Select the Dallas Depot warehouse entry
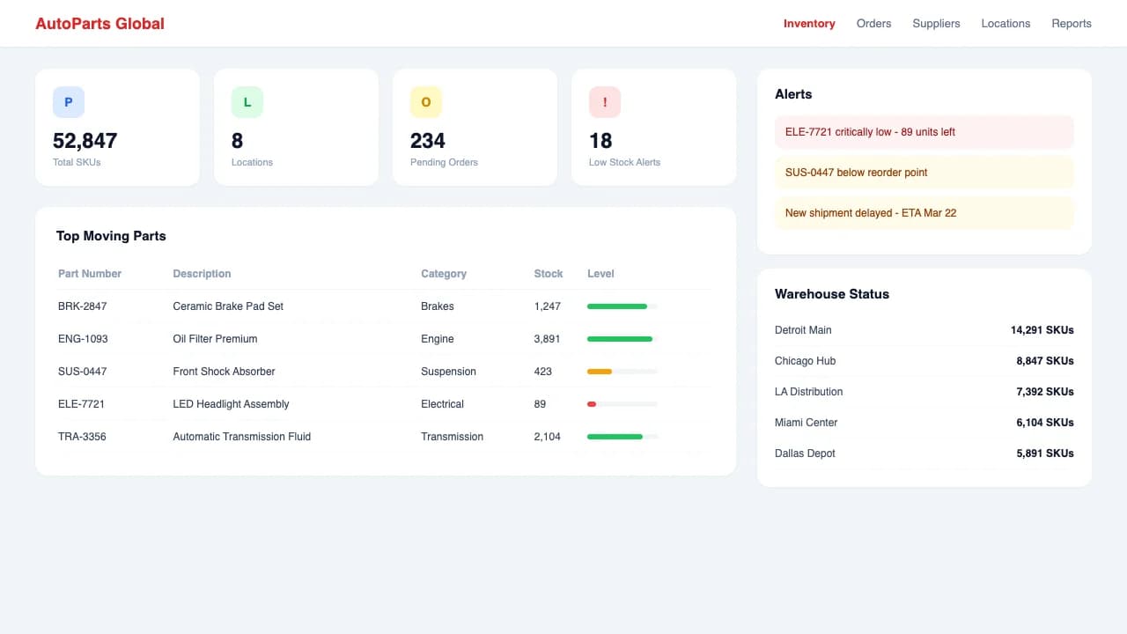 point(924,453)
